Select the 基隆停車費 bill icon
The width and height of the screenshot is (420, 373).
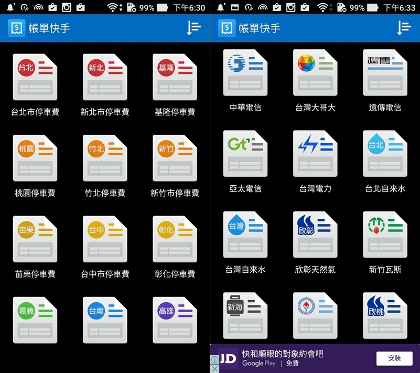click(175, 77)
